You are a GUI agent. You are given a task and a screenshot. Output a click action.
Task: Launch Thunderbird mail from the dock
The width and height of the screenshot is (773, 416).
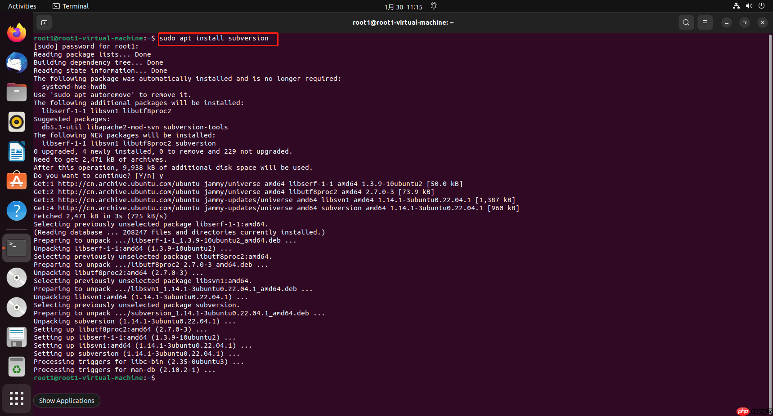(17, 62)
